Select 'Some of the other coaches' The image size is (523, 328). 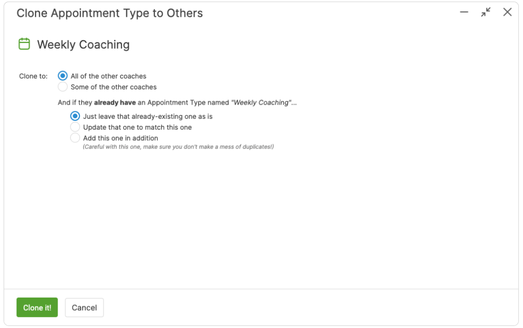tap(62, 87)
